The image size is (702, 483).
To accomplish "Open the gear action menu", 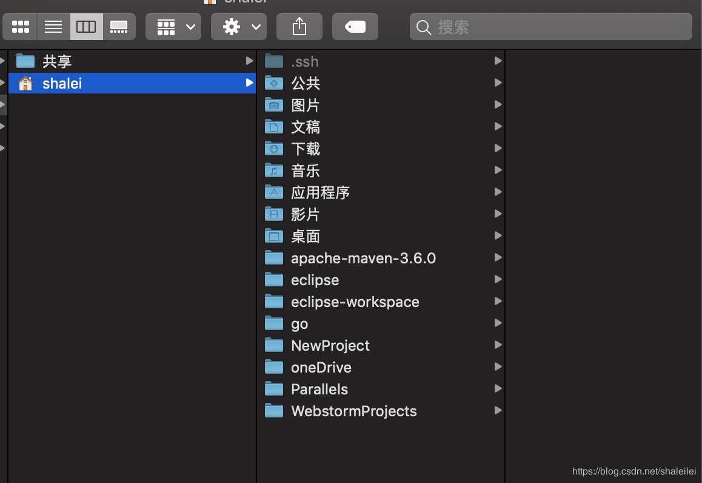I will 239,27.
